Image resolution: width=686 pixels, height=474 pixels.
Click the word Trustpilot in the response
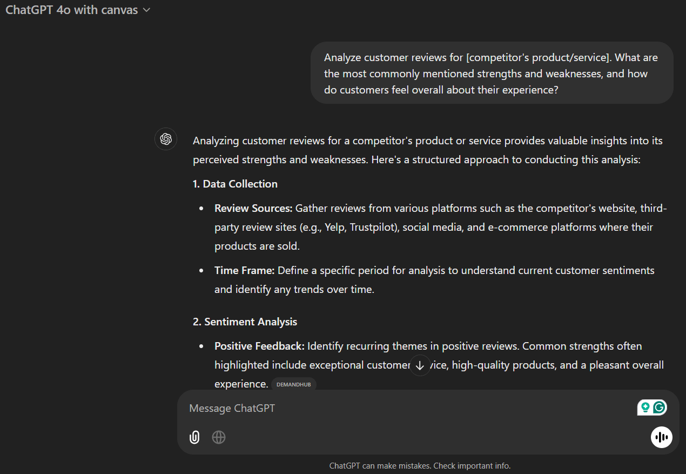pos(372,227)
